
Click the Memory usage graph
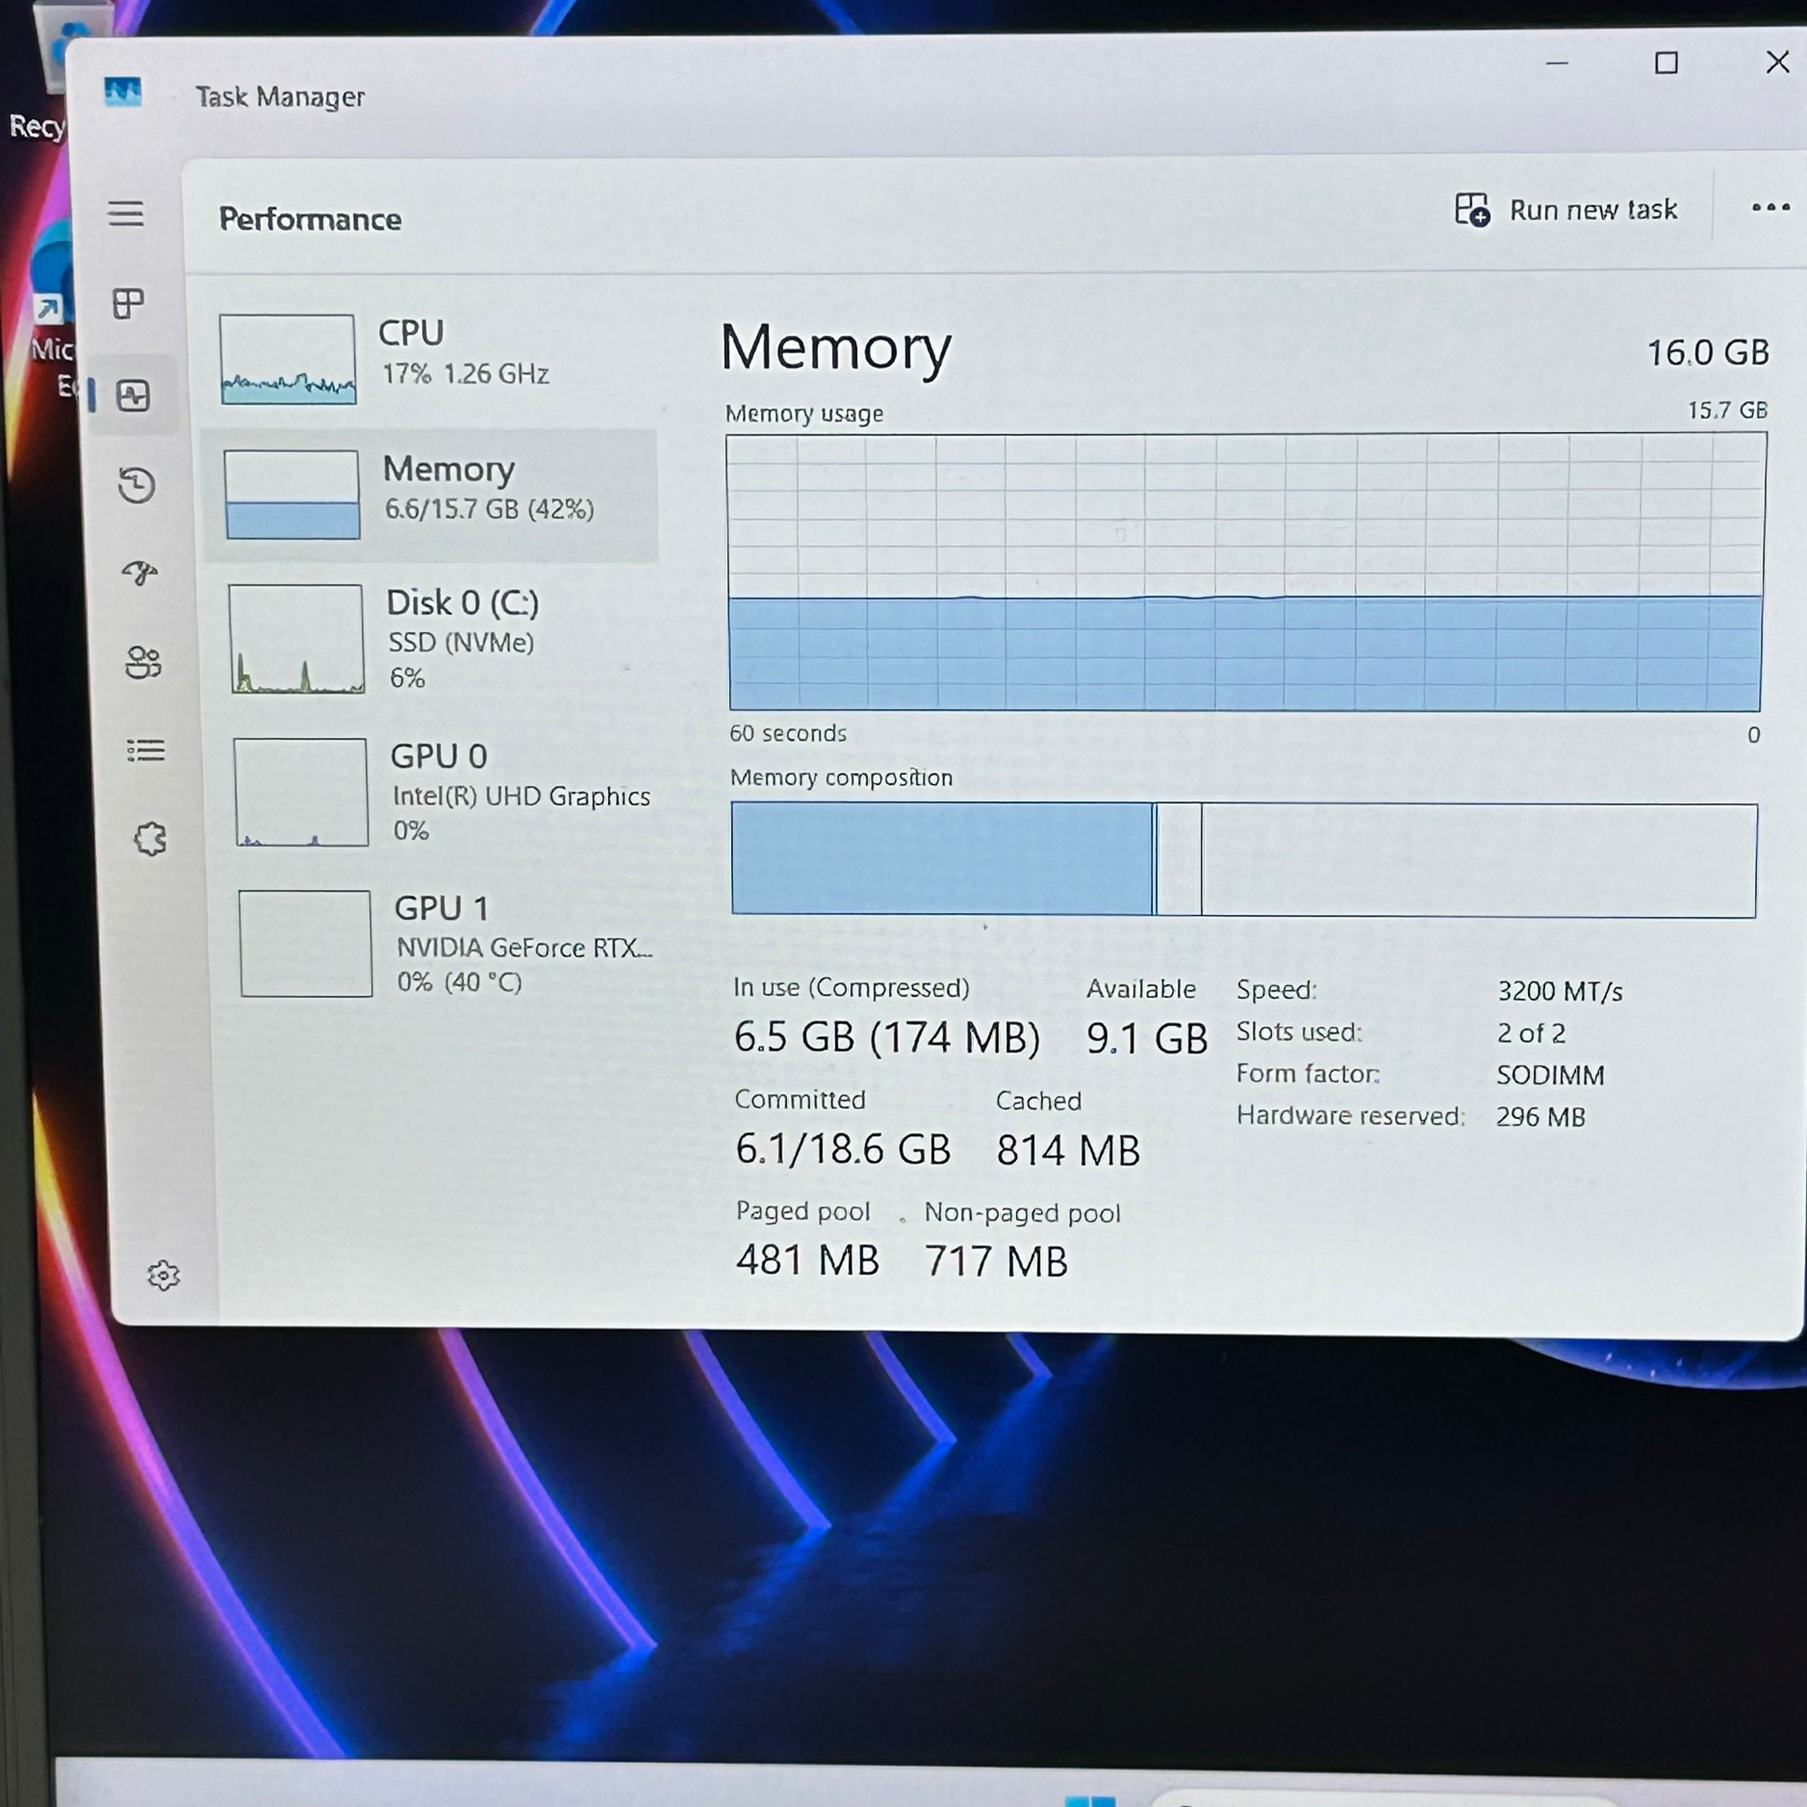pos(1246,571)
